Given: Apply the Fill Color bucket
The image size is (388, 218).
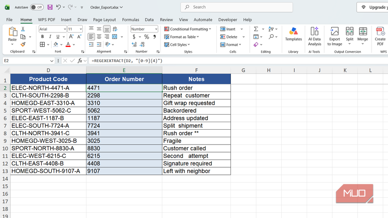Looking at the screenshot, I should pyautogui.click(x=56, y=45).
